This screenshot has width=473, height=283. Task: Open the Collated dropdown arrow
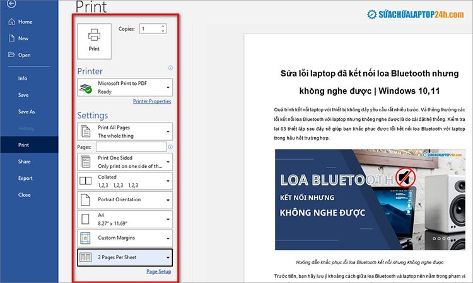coord(168,180)
